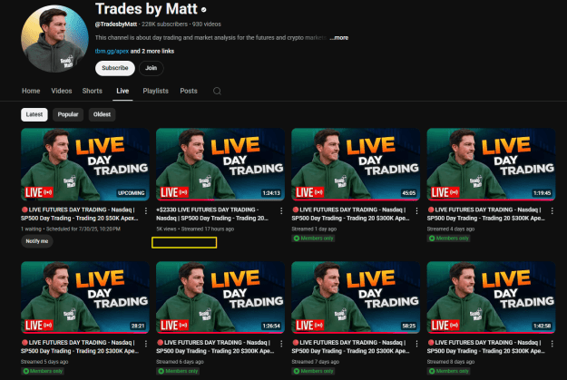The width and height of the screenshot is (567, 380).
Task: Open the title of the stream from 1 day ago
Action: pyautogui.click(x=350, y=214)
